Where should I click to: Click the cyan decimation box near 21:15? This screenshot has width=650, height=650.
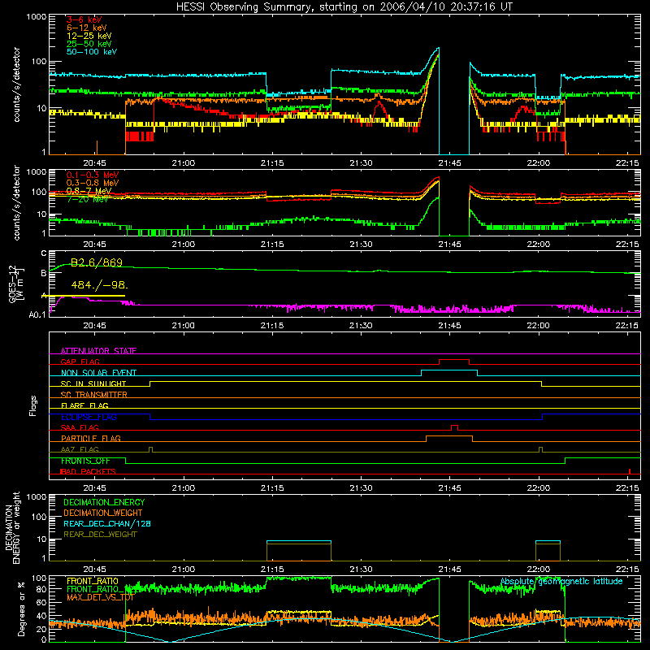tap(299, 541)
